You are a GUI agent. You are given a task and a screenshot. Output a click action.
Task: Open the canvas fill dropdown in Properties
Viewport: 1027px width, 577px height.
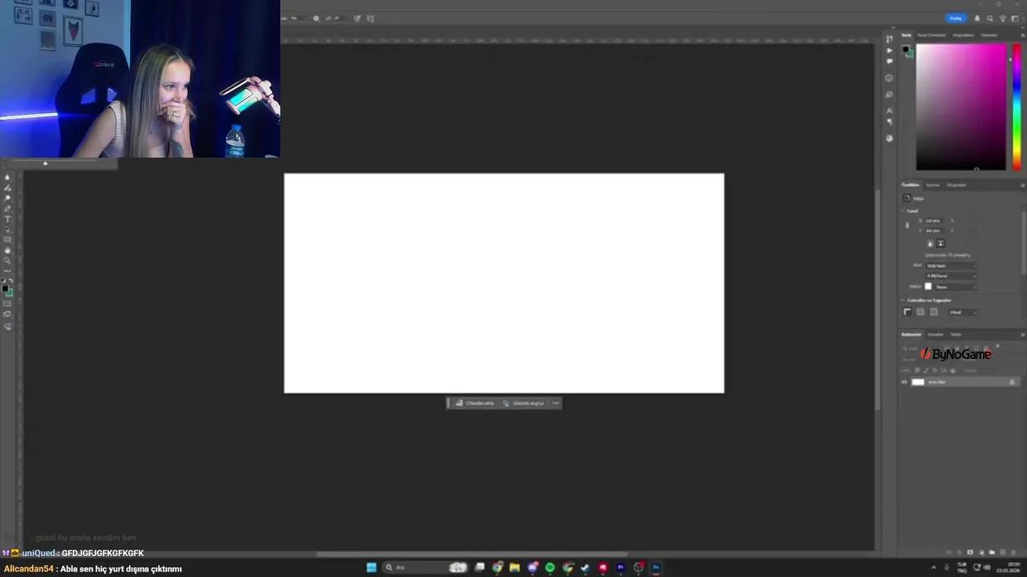pyautogui.click(x=955, y=287)
